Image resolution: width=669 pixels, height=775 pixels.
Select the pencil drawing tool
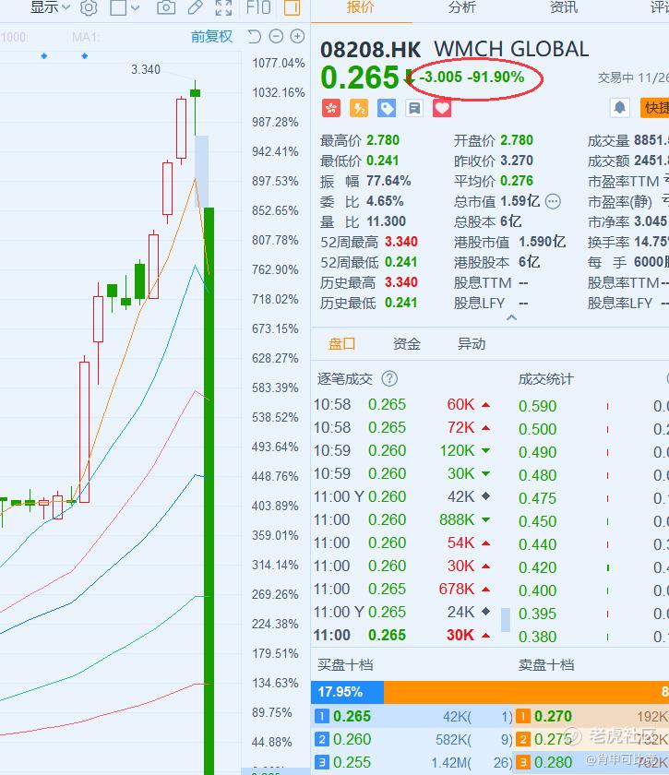[196, 7]
